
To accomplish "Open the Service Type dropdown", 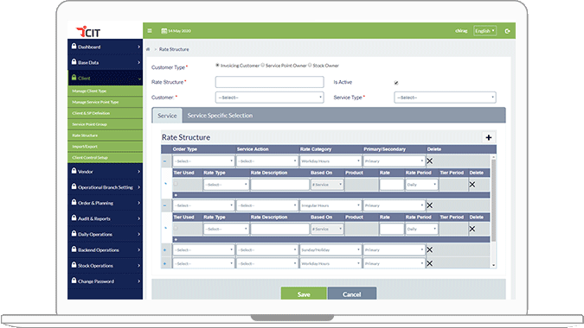I will [x=445, y=98].
